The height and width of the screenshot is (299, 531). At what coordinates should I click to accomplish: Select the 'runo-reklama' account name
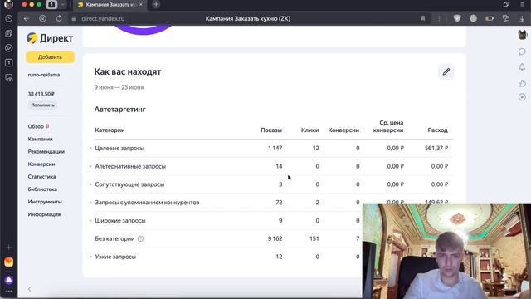(44, 75)
